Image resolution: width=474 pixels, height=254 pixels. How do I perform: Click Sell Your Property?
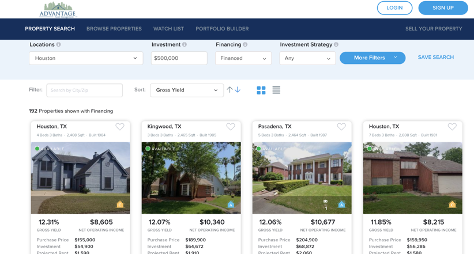tap(434, 29)
